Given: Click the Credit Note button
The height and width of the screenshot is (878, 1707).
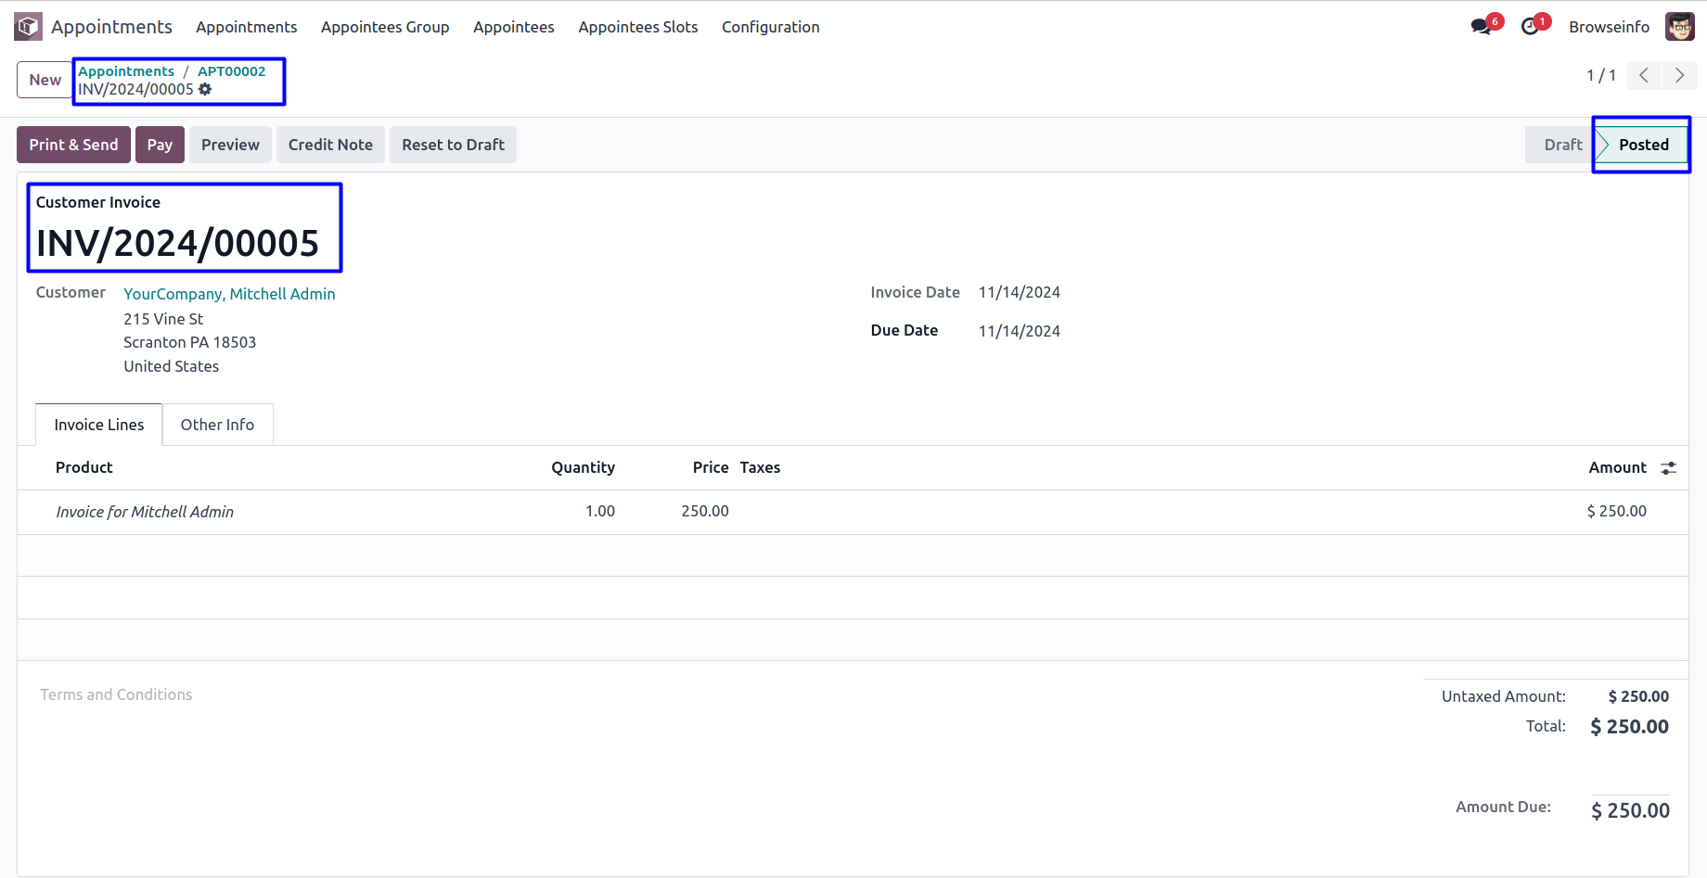Looking at the screenshot, I should coord(330,145).
